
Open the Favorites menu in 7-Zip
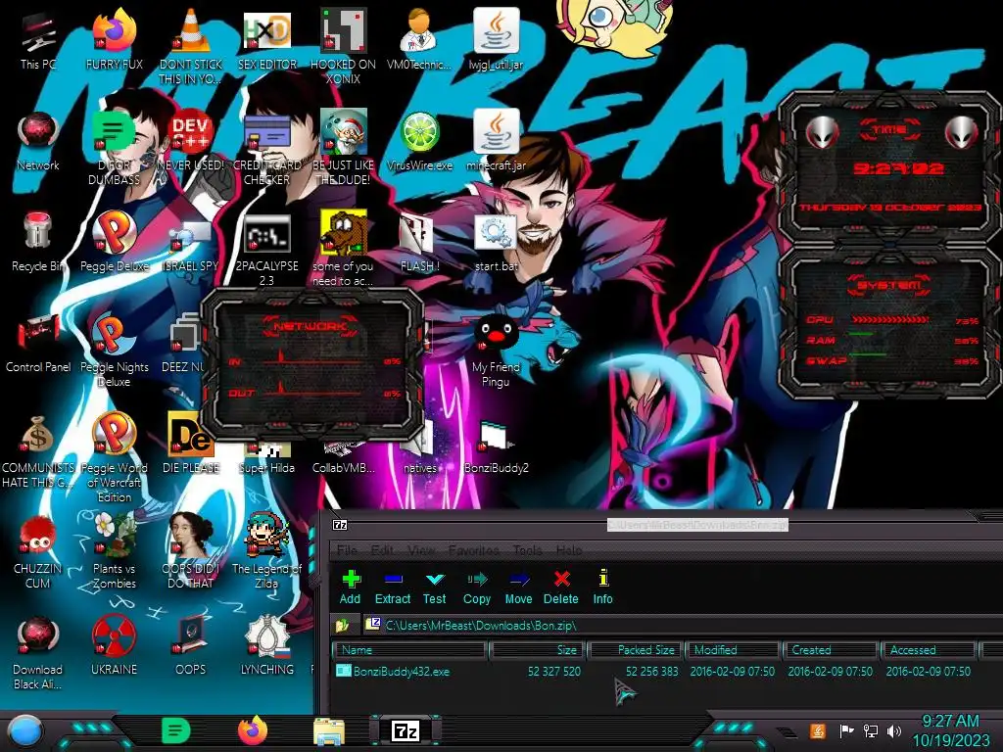tap(474, 550)
